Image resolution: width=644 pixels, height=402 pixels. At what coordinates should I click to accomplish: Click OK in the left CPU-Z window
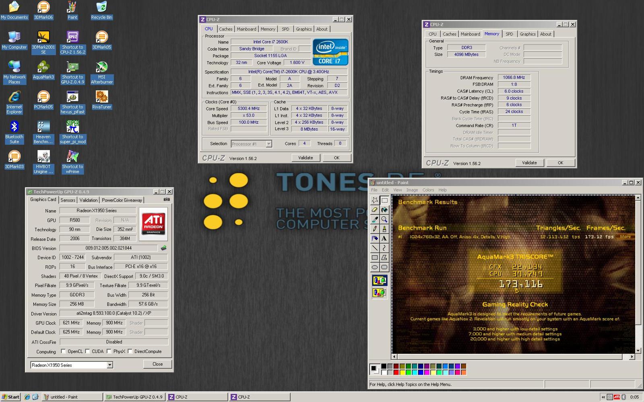(x=336, y=158)
